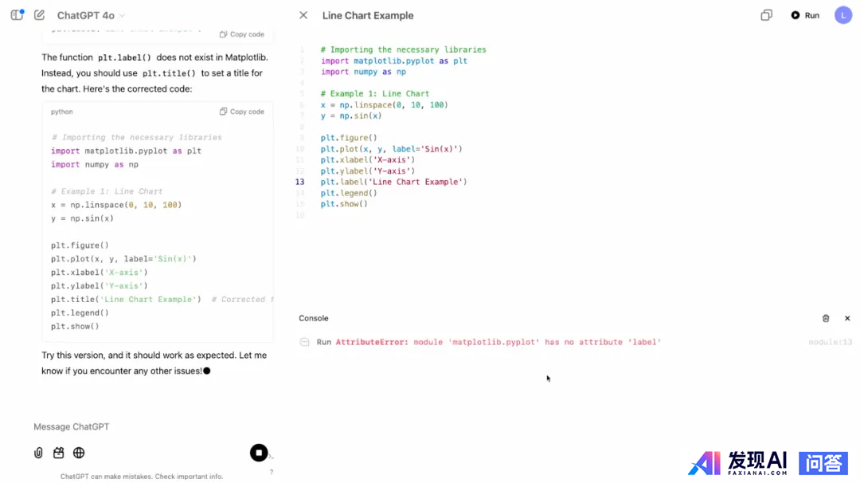Enable web search globe icon
The height and width of the screenshot is (483, 860).
click(x=79, y=453)
